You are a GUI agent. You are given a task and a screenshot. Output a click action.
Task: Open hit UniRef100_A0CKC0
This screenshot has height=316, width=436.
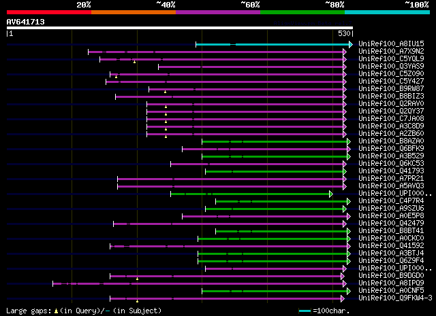391,239
